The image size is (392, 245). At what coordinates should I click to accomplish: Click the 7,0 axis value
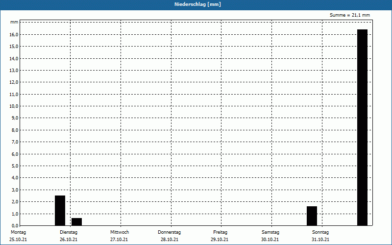pyautogui.click(x=15, y=142)
